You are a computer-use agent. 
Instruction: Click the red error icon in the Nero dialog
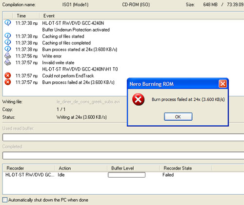[x=138, y=99]
